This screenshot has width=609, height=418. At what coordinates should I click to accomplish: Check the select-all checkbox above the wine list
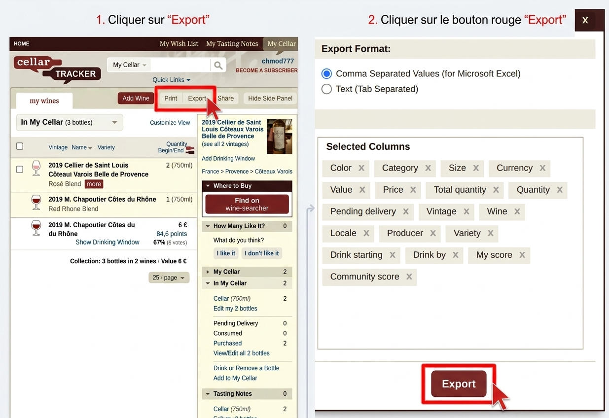point(20,147)
